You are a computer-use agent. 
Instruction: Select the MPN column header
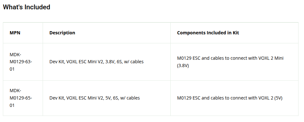[x=15, y=33]
